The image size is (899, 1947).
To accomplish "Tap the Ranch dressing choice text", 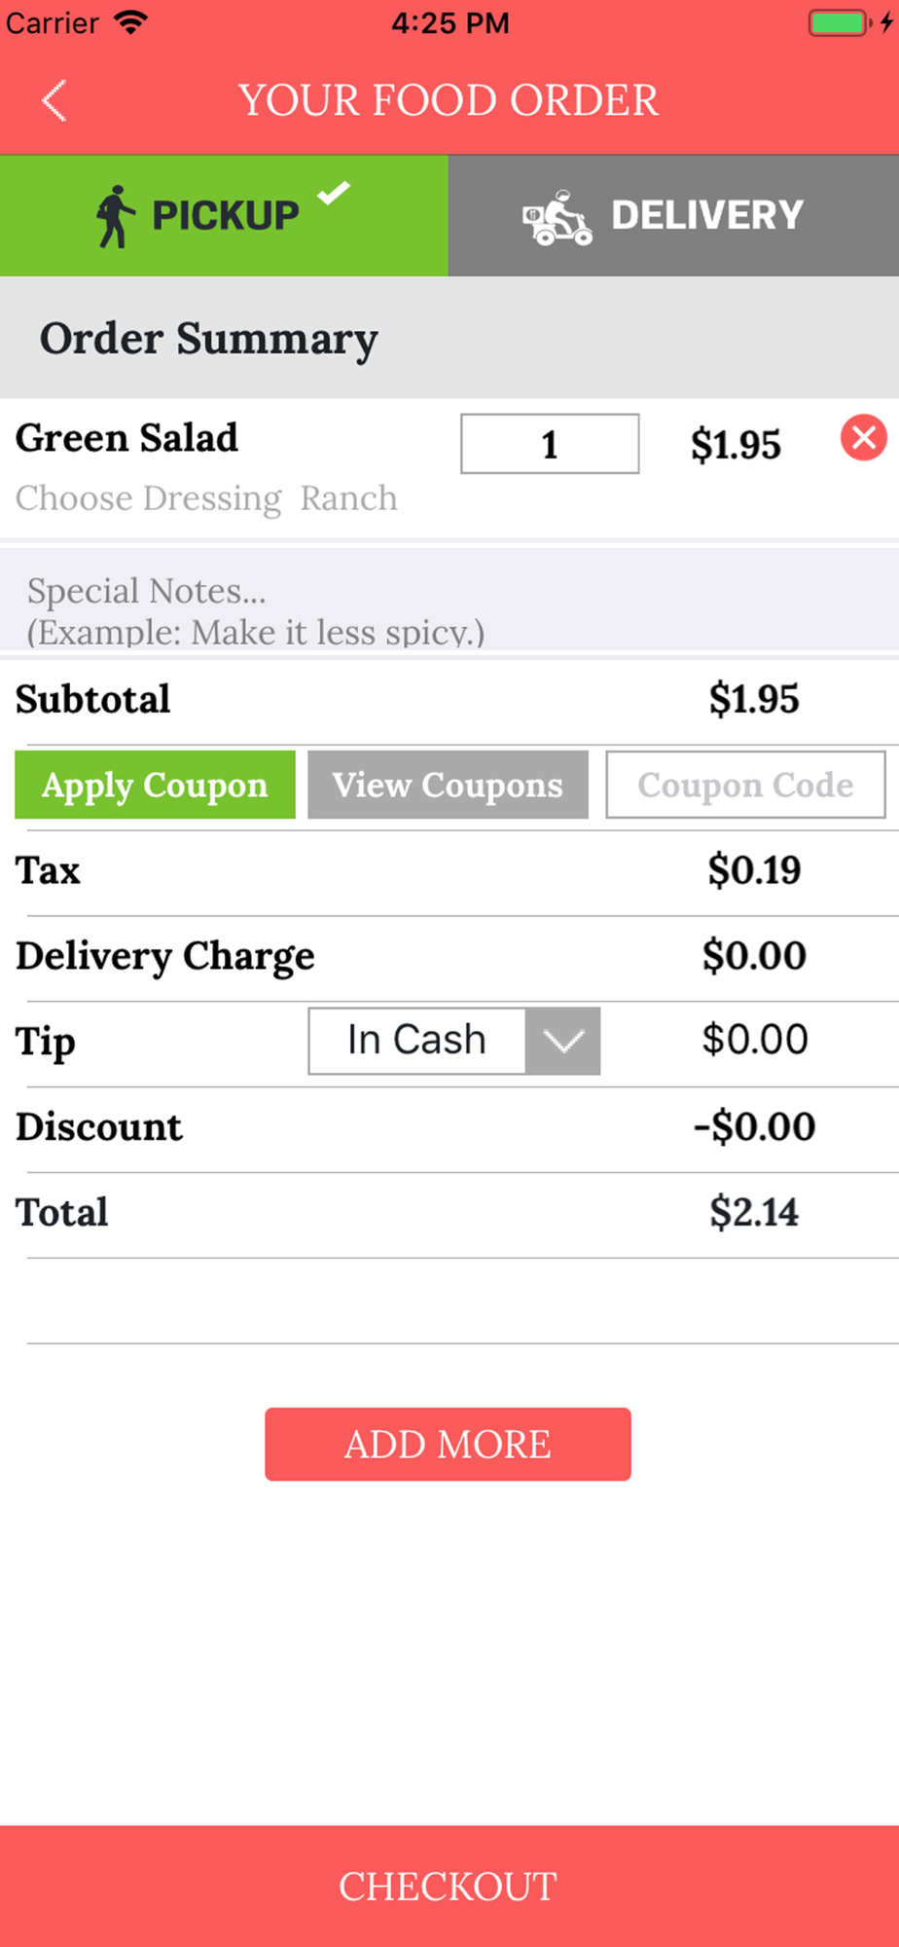I will 349,498.
